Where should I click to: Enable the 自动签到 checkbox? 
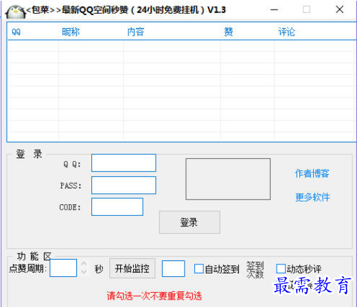[198, 269]
